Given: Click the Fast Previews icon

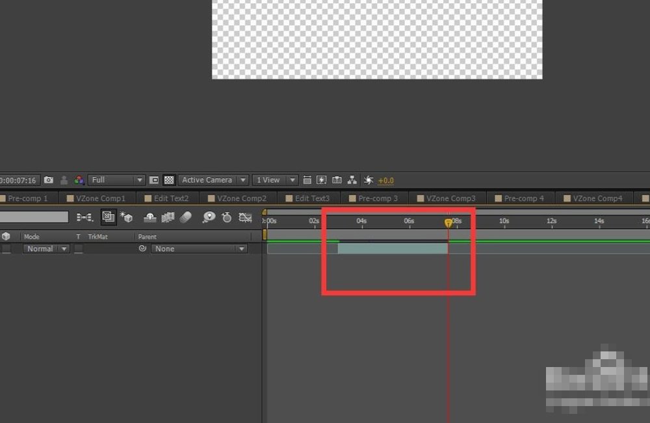Looking at the screenshot, I should click(321, 180).
